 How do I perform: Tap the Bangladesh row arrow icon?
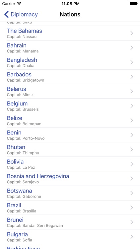coord(132,62)
